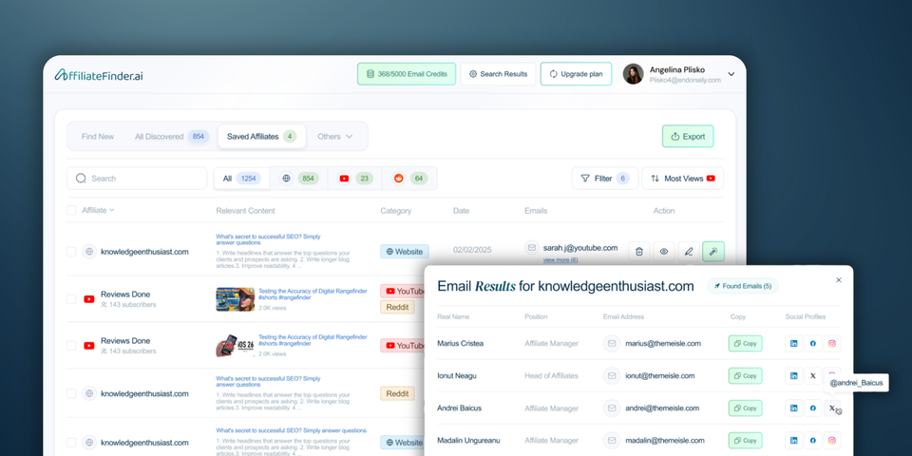This screenshot has height=456, width=912.
Task: Click the magic wand email finder icon
Action: click(x=713, y=252)
